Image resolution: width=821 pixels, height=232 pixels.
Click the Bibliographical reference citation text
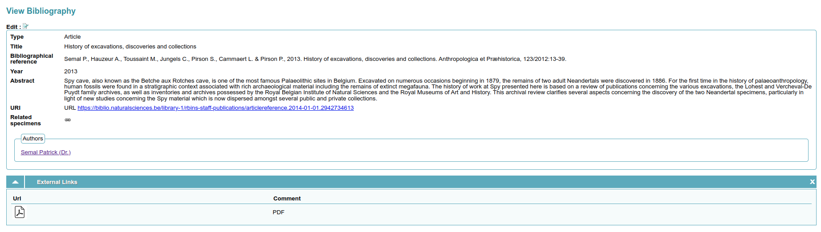[315, 59]
